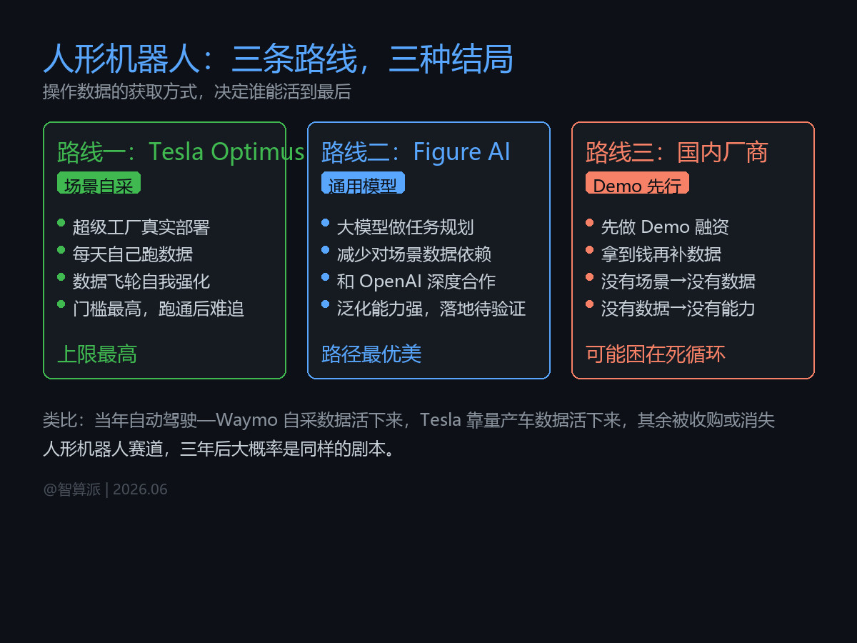Click the 路径最优美 conclusion text
This screenshot has width=857, height=643.
coord(371,354)
